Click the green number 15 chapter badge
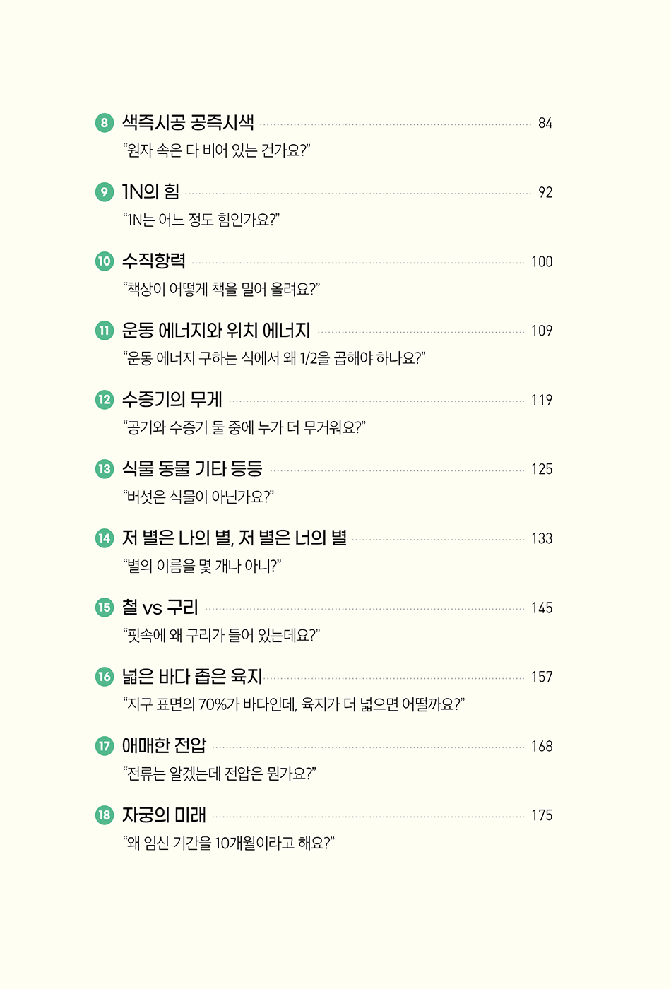This screenshot has height=989, width=671. [x=105, y=608]
